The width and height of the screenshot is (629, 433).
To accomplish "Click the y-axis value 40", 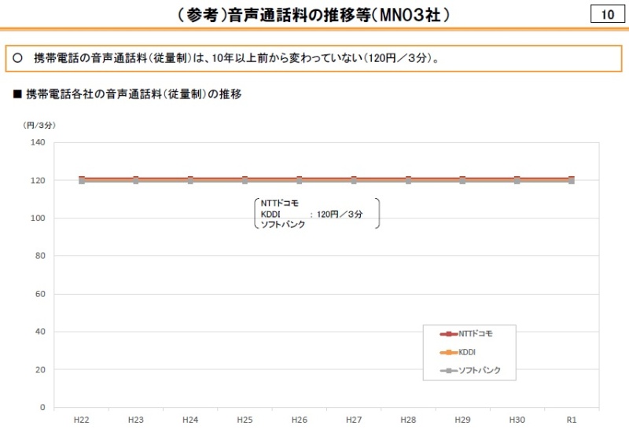I will point(40,332).
